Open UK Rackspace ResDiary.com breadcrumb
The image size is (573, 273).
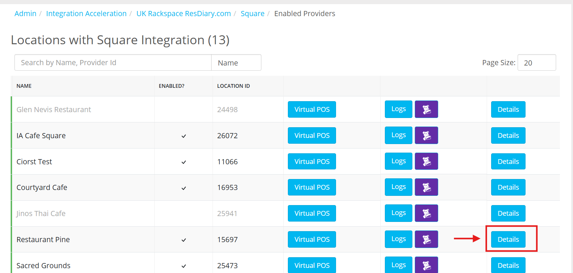pyautogui.click(x=184, y=14)
